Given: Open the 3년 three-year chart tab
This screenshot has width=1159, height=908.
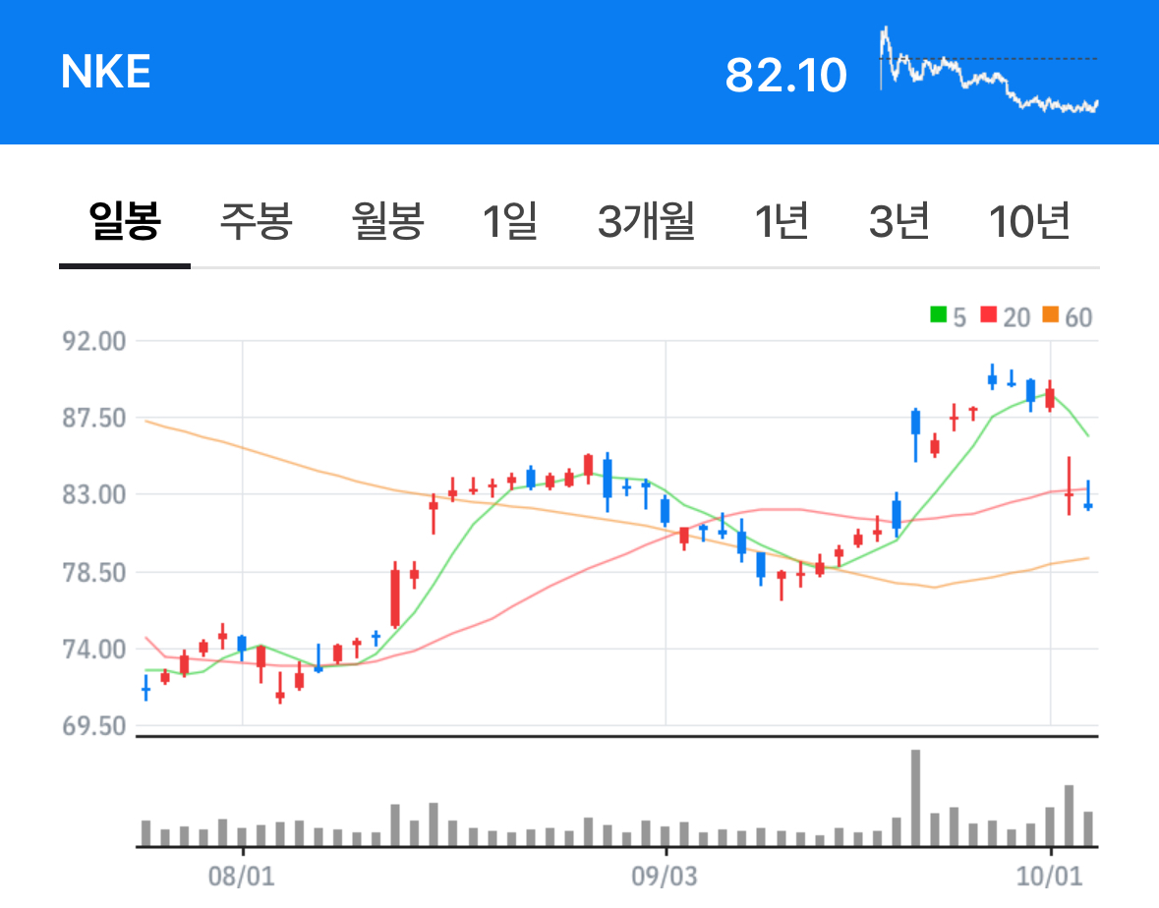Looking at the screenshot, I should click(898, 220).
